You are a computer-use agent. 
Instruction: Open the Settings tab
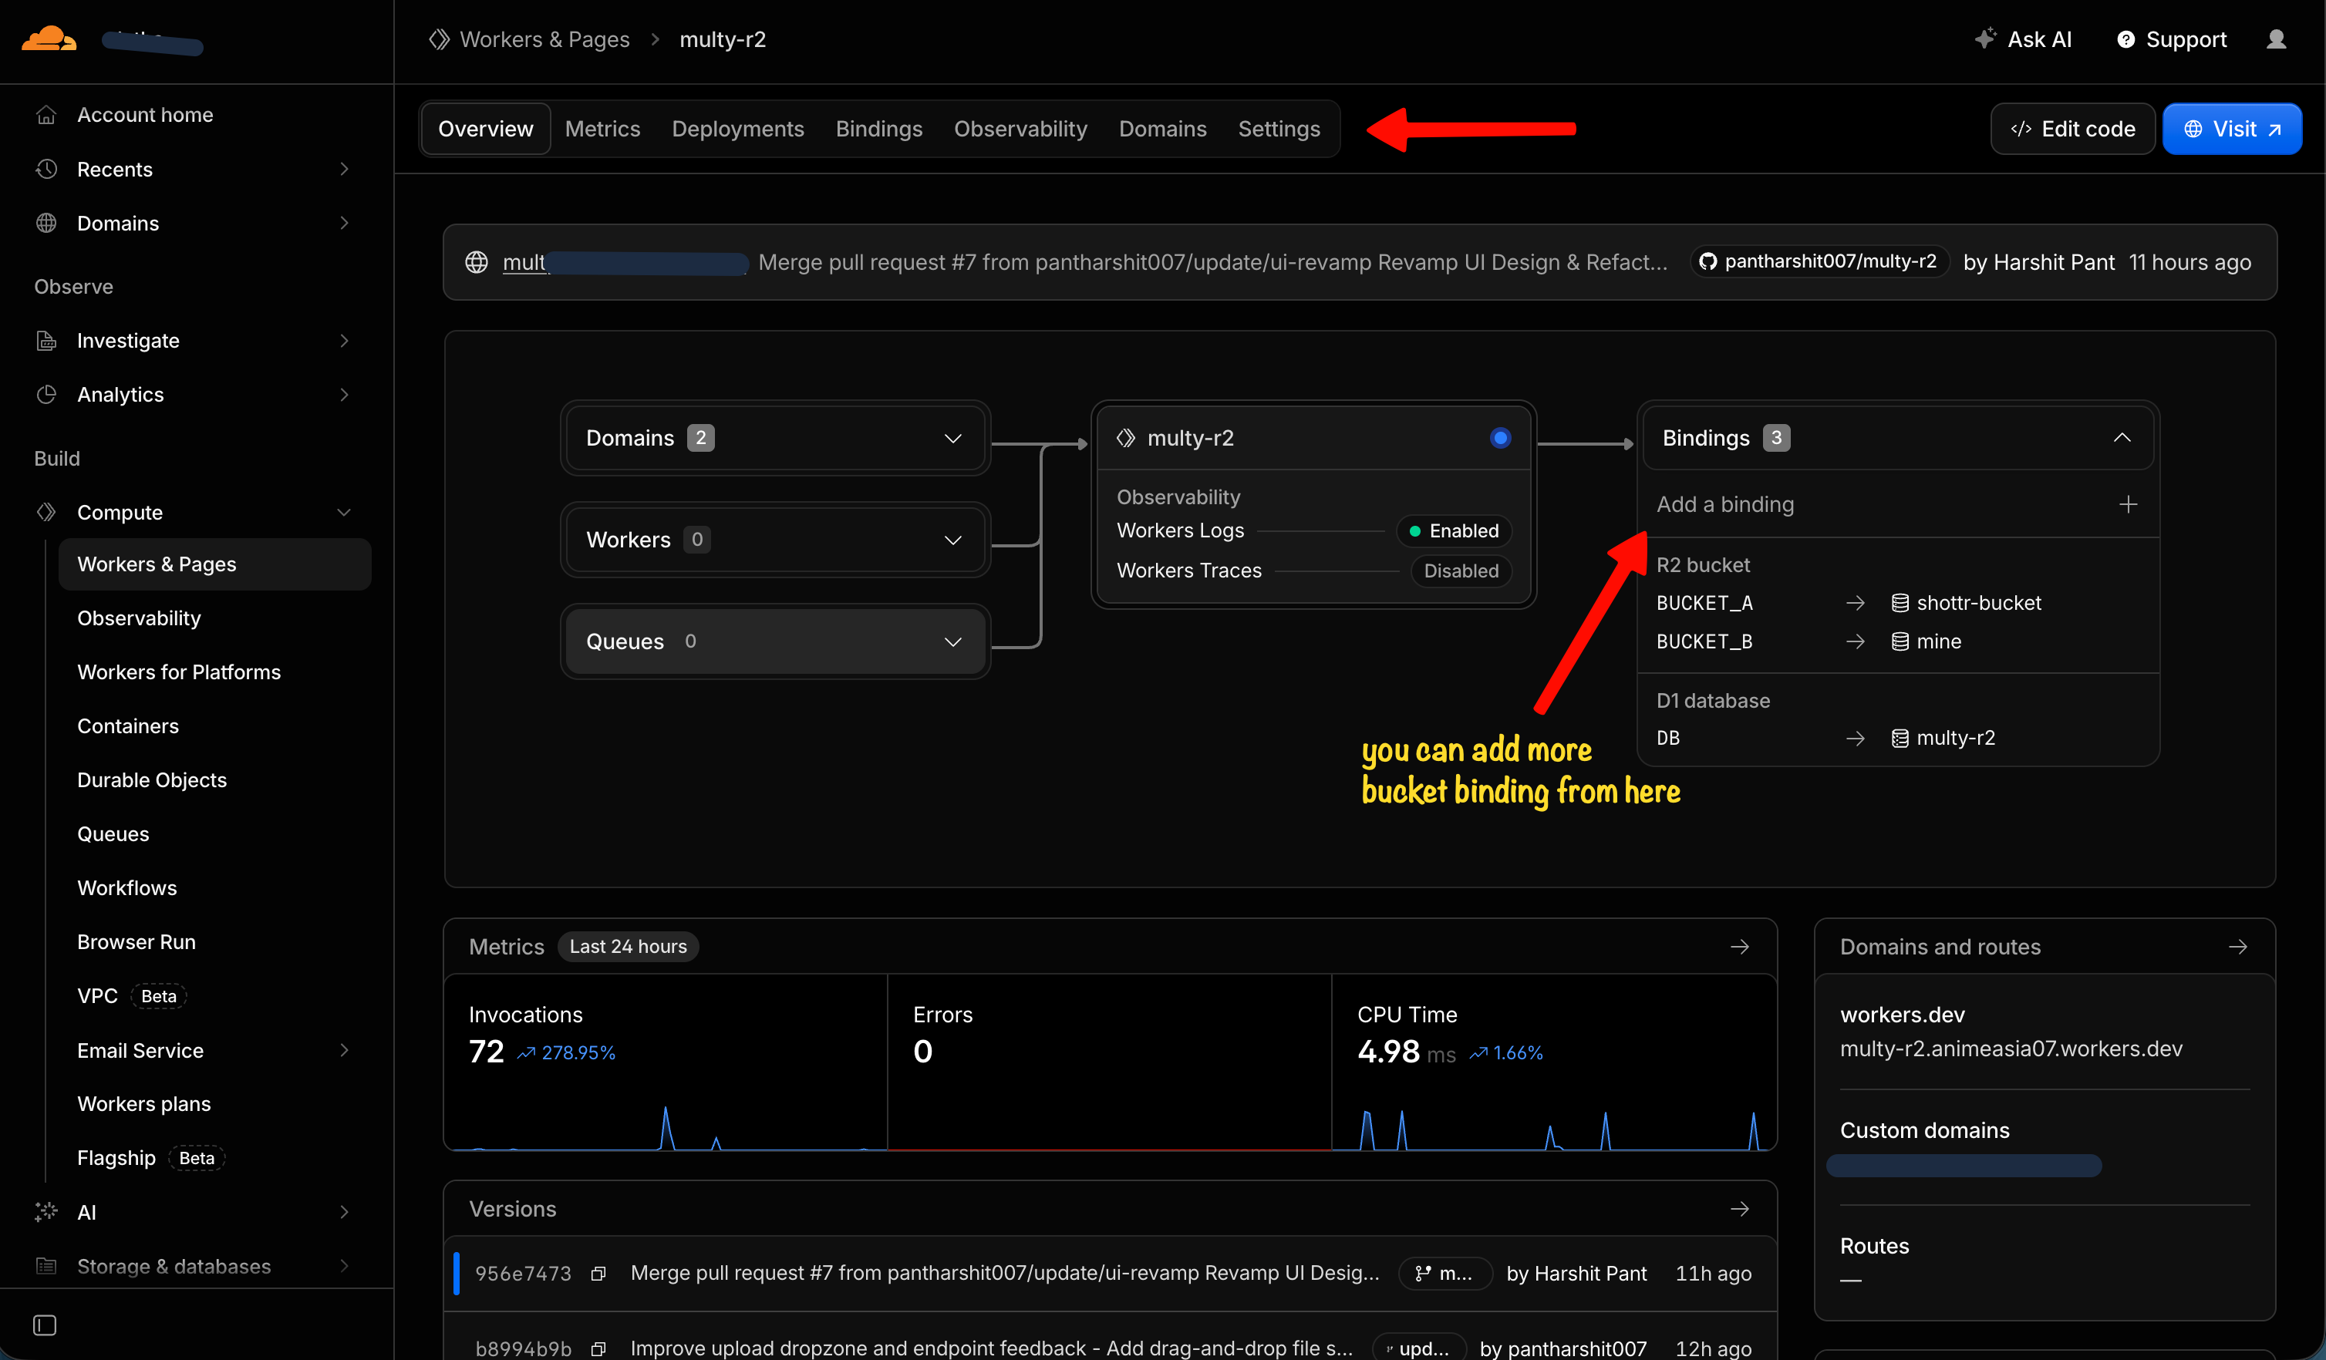click(x=1279, y=130)
